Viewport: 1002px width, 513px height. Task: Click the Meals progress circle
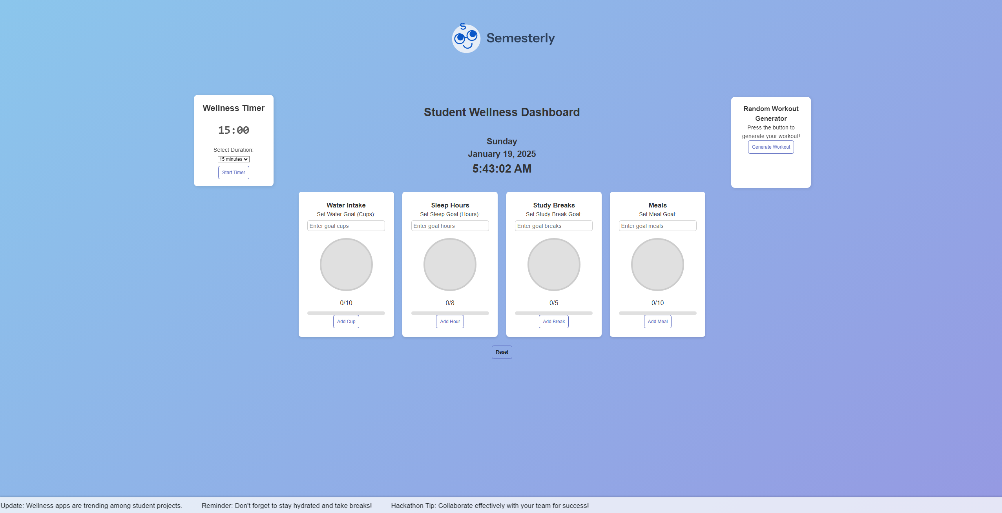pos(657,265)
